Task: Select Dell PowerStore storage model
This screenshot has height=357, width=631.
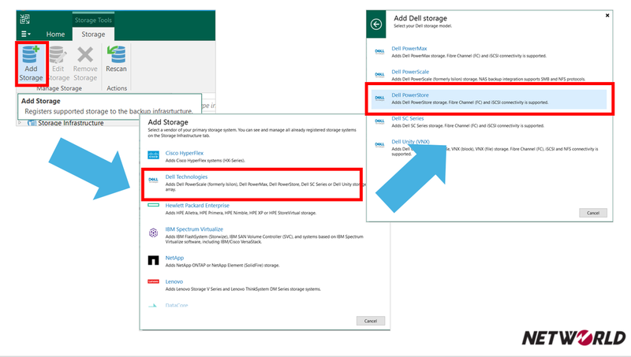Action: 410,95
